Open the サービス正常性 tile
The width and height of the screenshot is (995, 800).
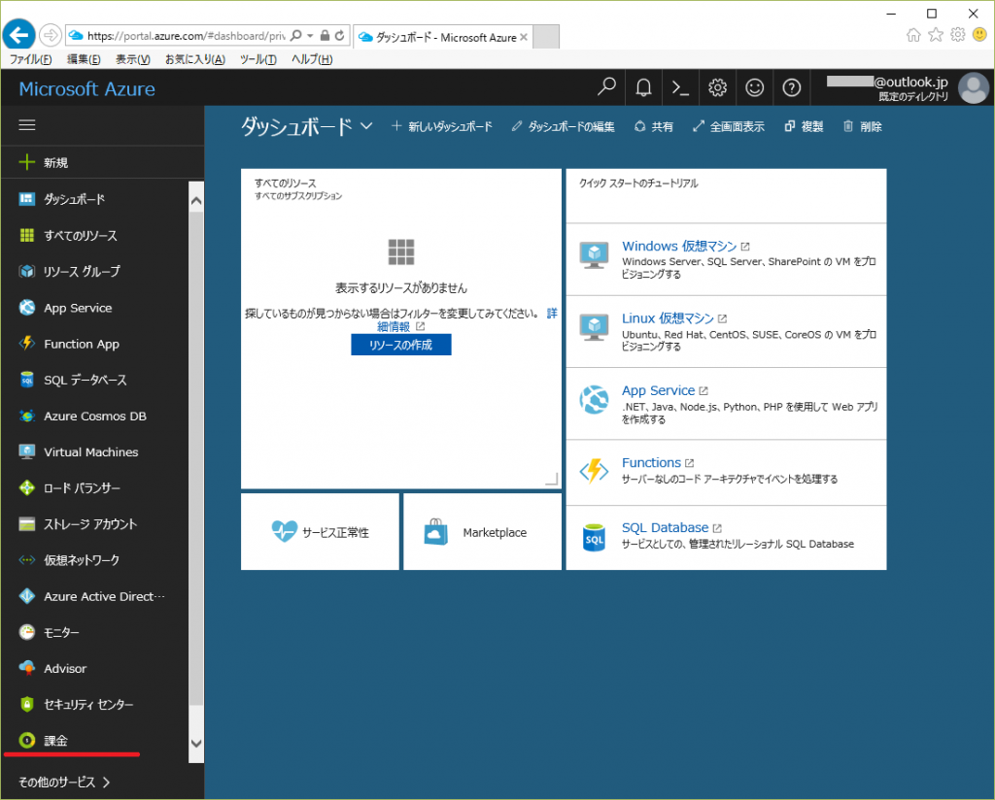[320, 532]
